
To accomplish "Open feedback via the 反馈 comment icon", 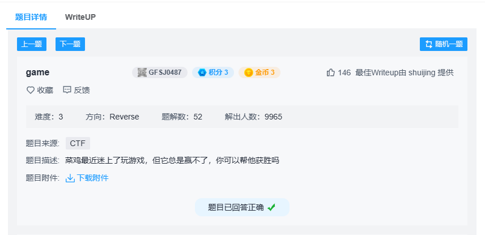I will 67,90.
